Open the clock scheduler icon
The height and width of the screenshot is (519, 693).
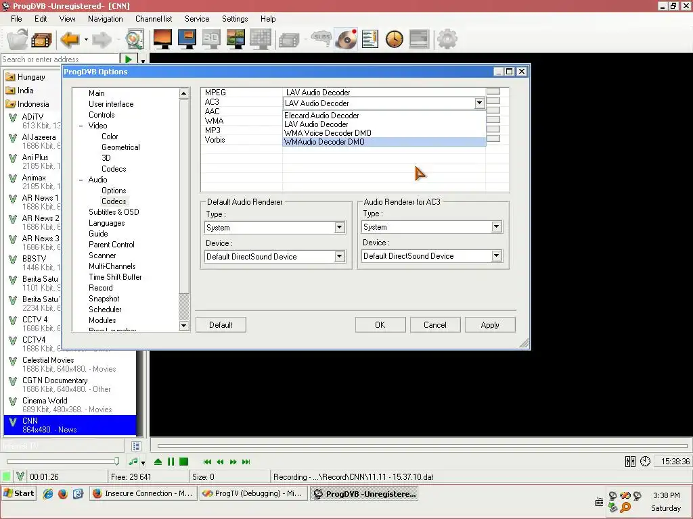click(395, 39)
